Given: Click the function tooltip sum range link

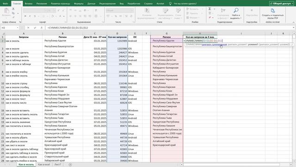Looking at the screenshot, I should click(214, 45).
